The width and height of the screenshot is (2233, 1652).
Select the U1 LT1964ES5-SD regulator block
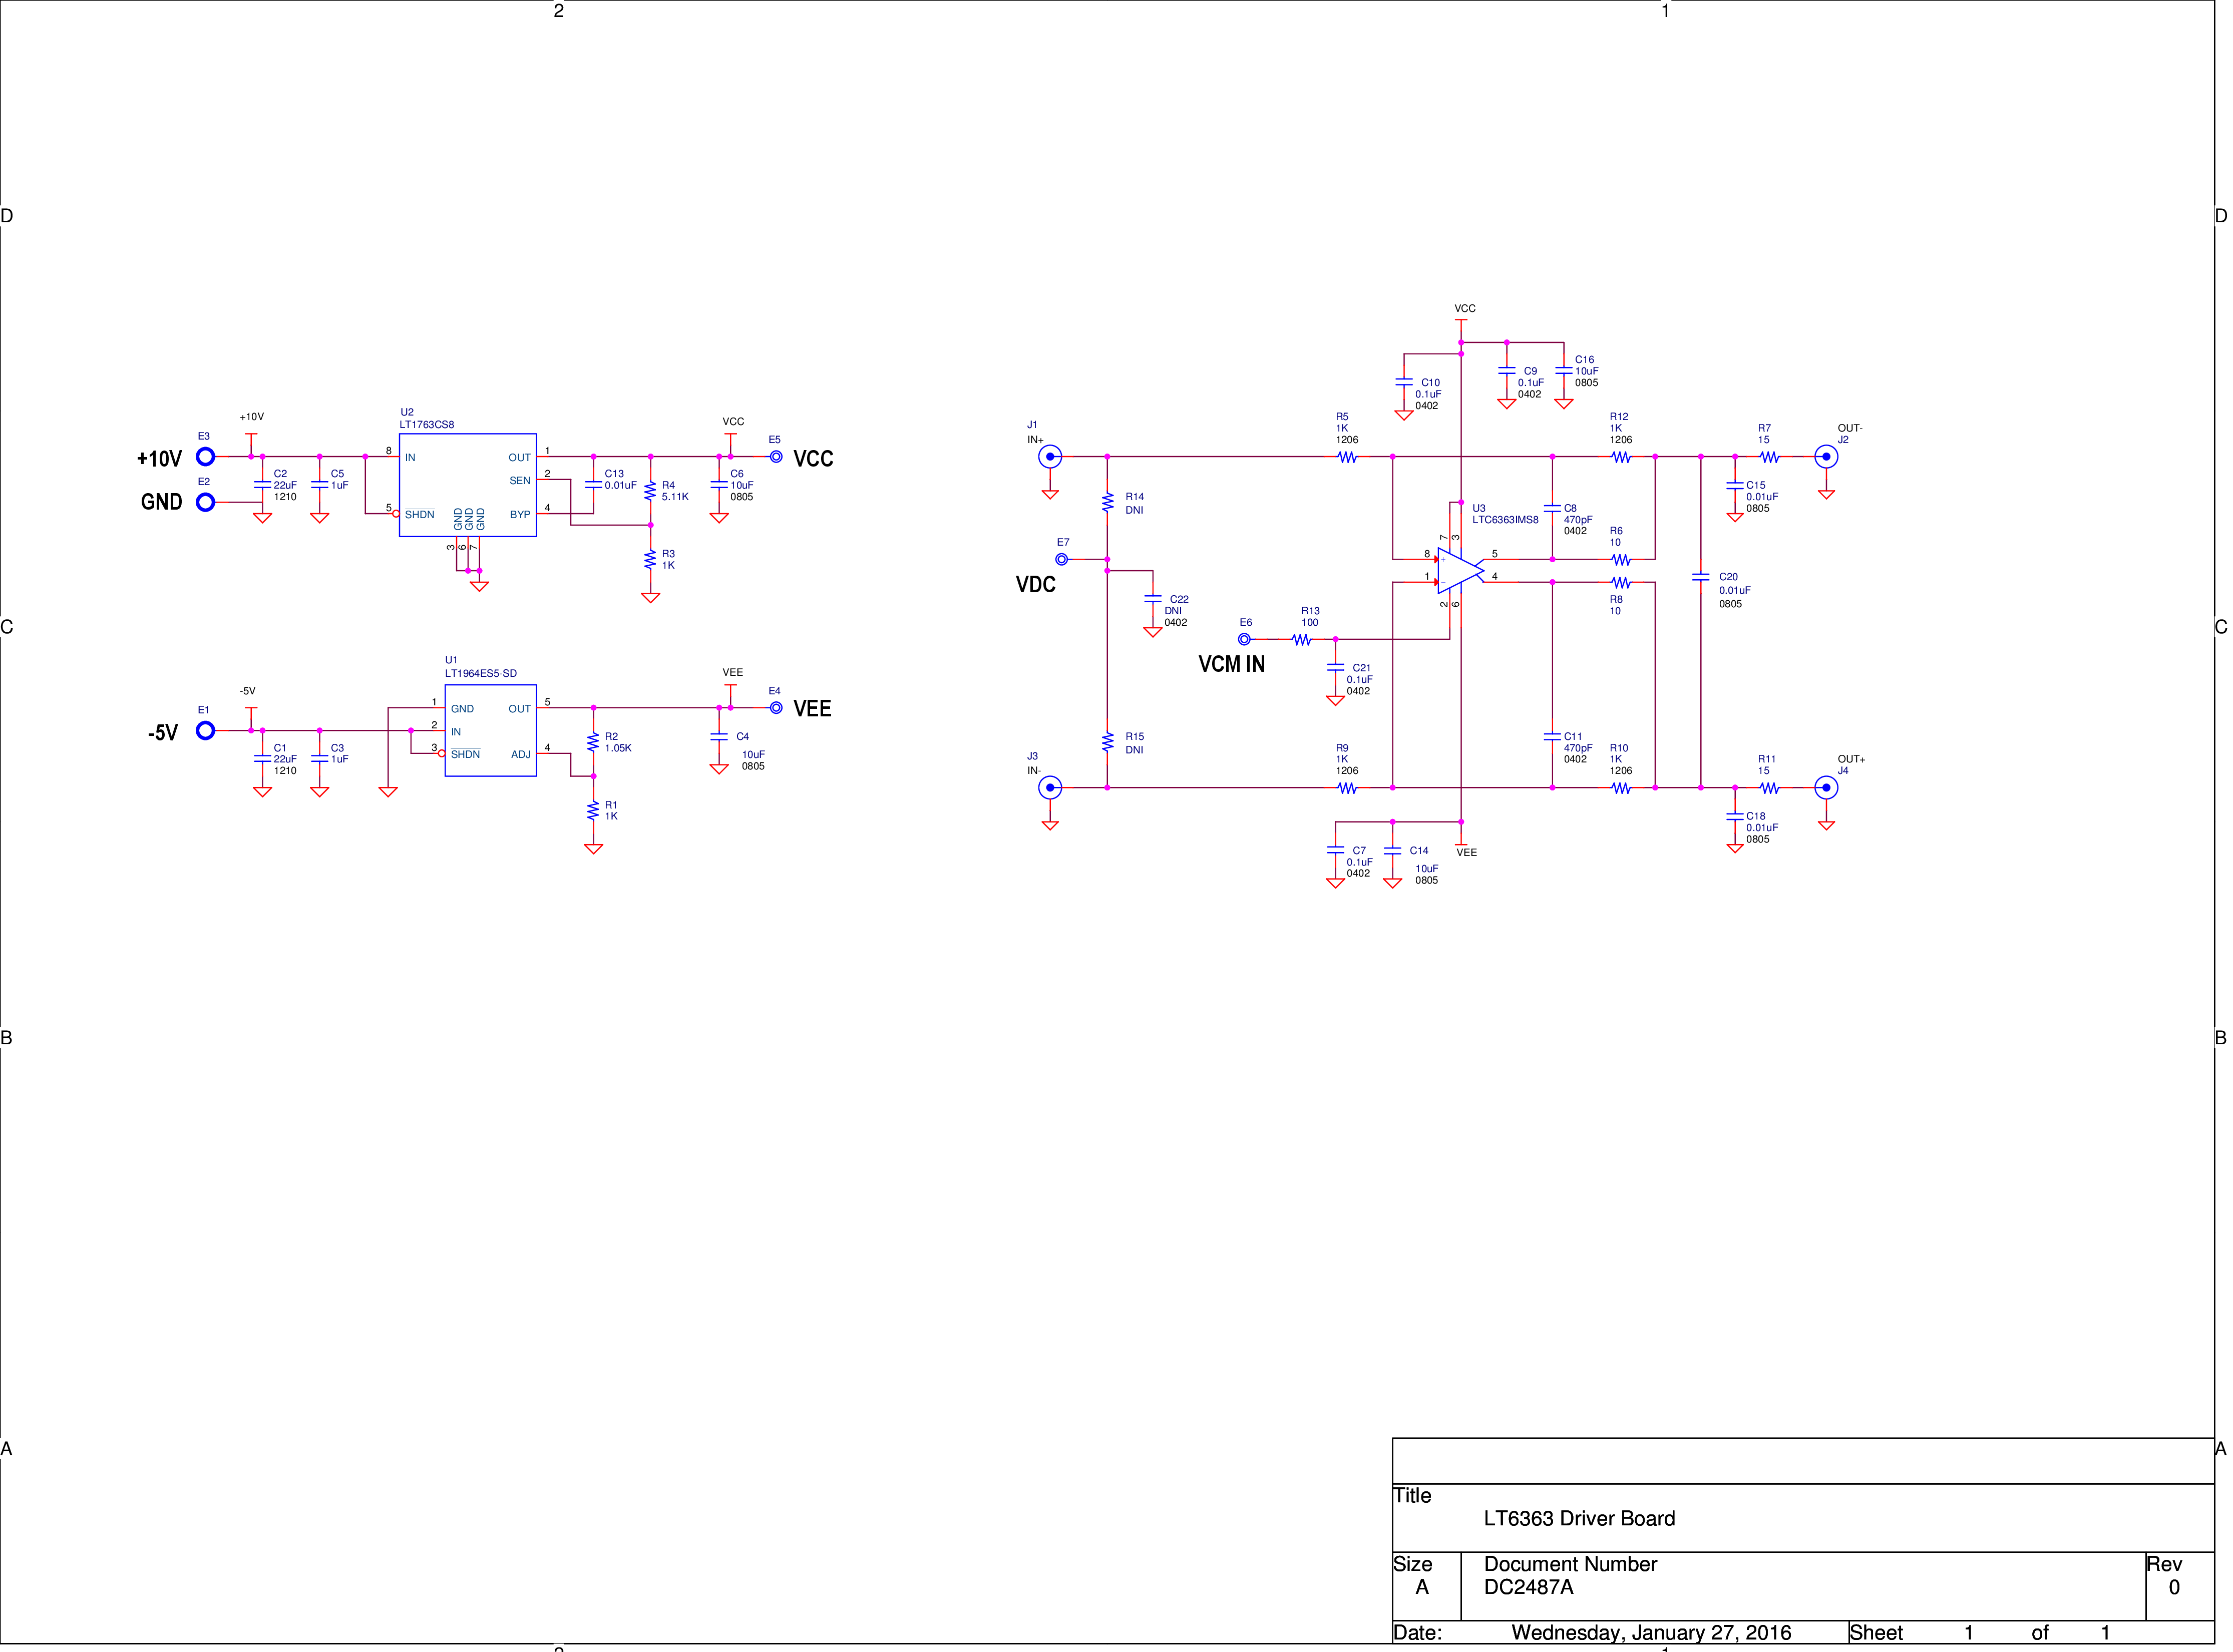click(x=490, y=731)
